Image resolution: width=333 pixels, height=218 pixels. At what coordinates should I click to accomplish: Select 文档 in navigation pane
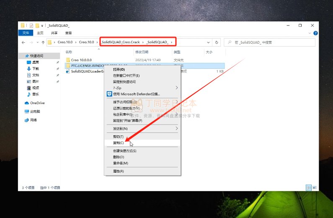(x=35, y=75)
